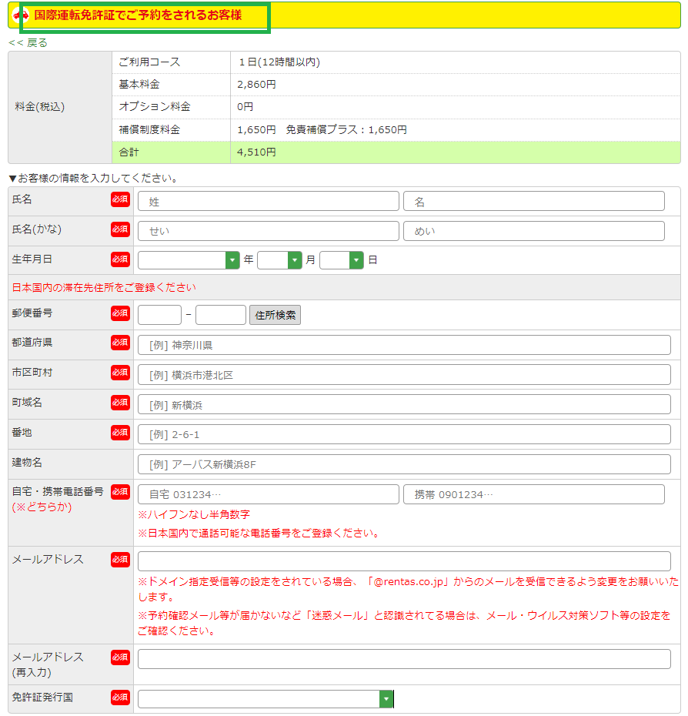Click the first postal code box

point(159,315)
